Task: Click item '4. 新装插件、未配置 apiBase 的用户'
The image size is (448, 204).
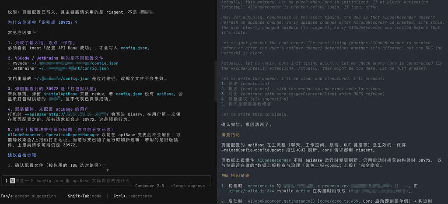Action: tap(48, 109)
